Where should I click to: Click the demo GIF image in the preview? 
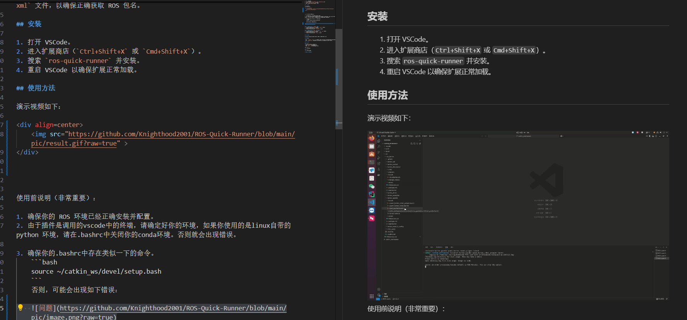click(518, 215)
